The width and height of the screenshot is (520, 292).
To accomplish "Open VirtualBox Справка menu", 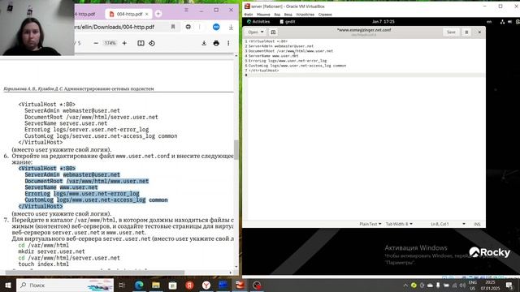I will [325, 15].
